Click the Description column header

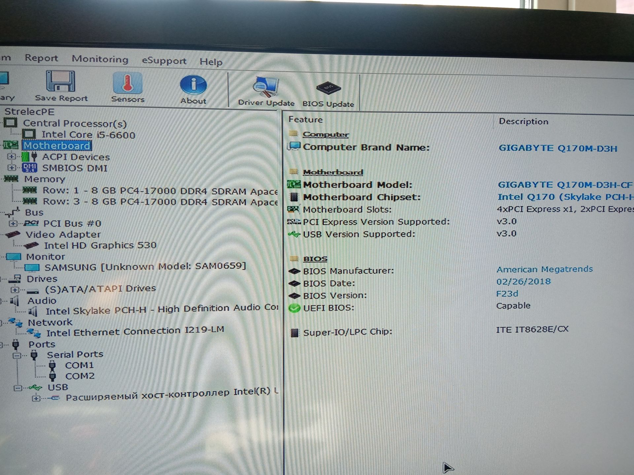pos(523,121)
